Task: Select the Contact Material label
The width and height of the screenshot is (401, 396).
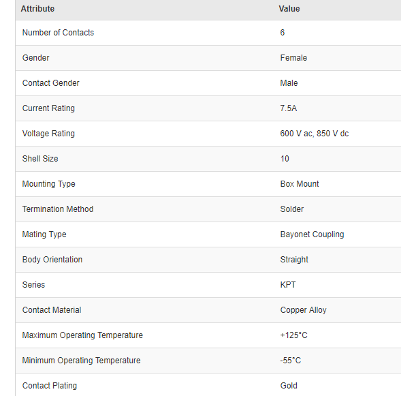Action: coord(52,309)
